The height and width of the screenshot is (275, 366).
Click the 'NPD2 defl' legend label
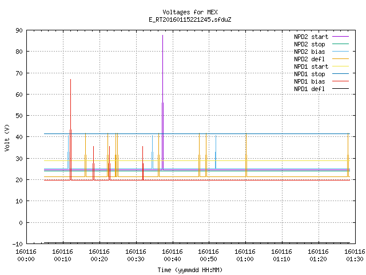click(309, 59)
